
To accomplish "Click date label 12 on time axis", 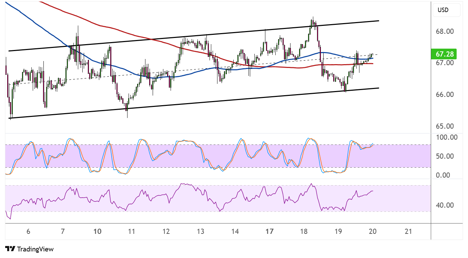I will 166,231.
